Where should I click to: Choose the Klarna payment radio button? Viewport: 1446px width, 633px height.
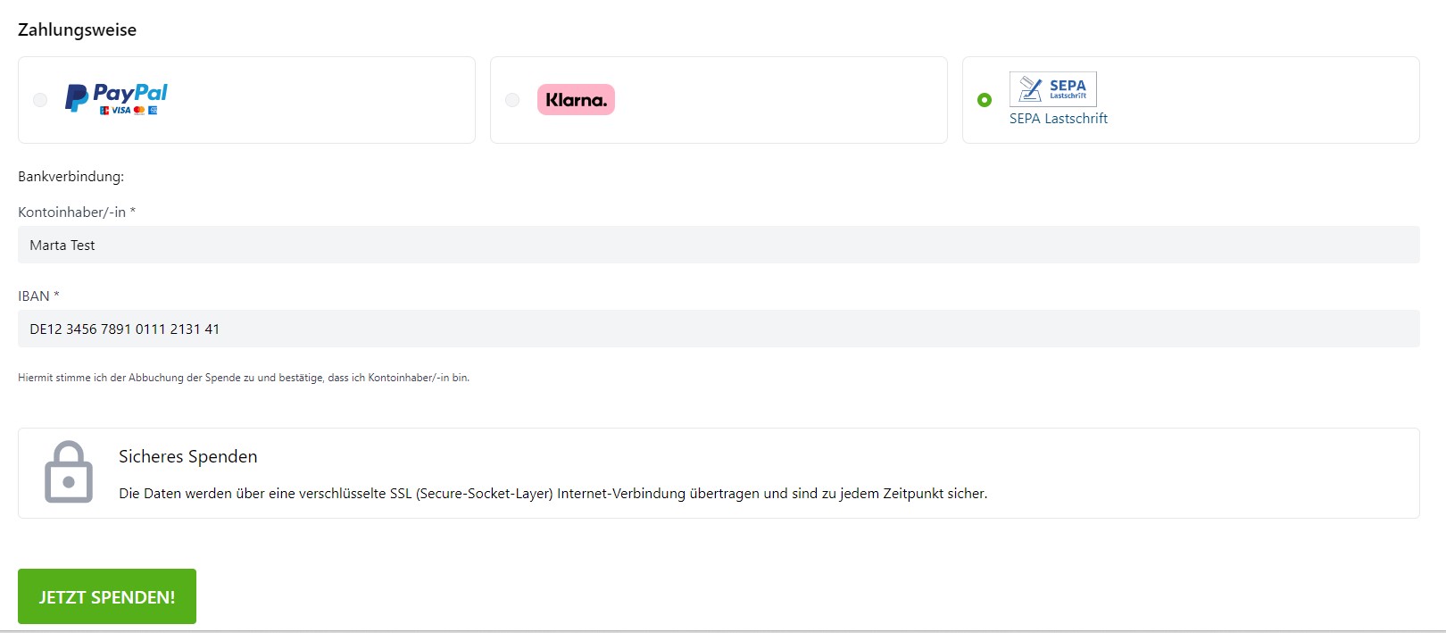click(512, 100)
